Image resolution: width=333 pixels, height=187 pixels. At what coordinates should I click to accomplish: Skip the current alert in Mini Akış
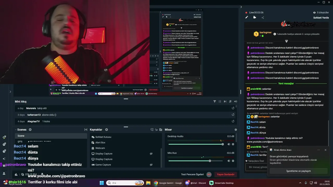coord(225,102)
